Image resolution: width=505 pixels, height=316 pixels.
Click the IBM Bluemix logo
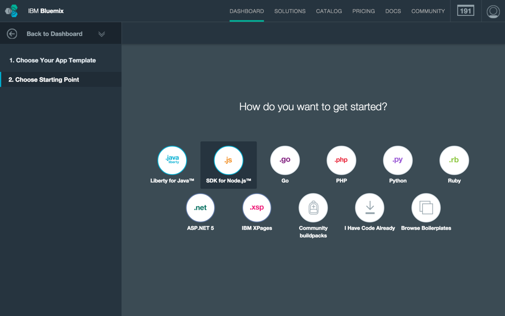pyautogui.click(x=12, y=11)
